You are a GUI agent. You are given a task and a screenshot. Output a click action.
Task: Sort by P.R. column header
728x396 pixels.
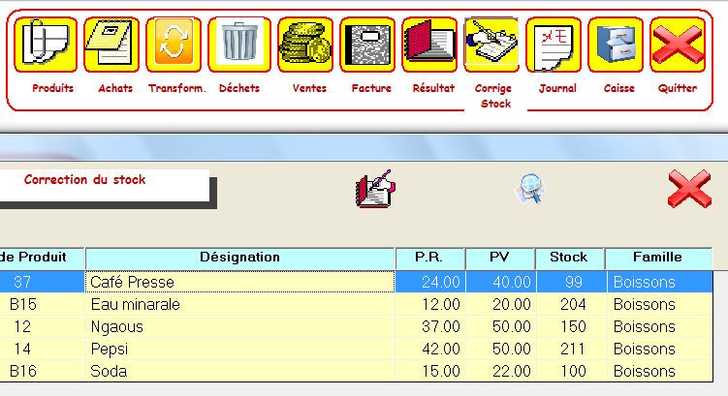pyautogui.click(x=430, y=258)
